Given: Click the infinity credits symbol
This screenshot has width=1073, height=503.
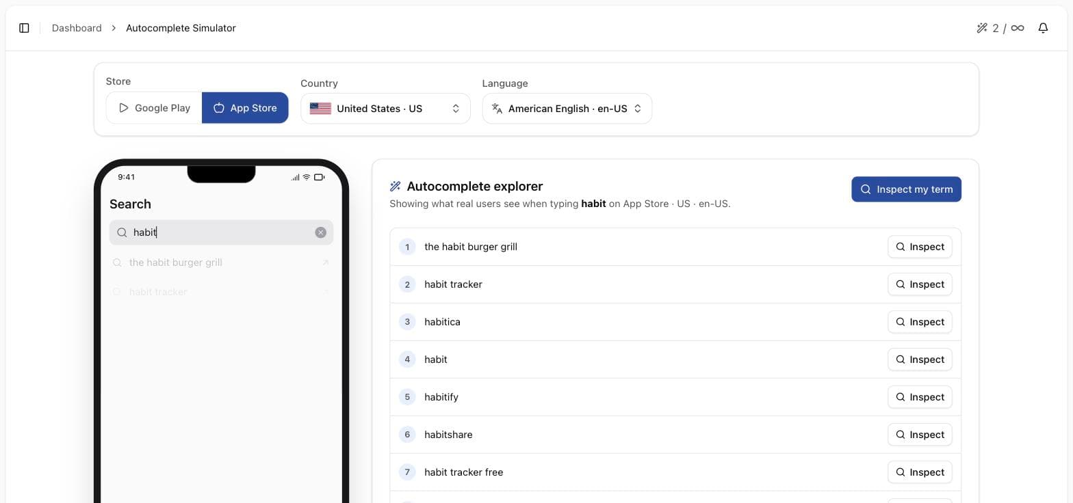Looking at the screenshot, I should 1018,28.
